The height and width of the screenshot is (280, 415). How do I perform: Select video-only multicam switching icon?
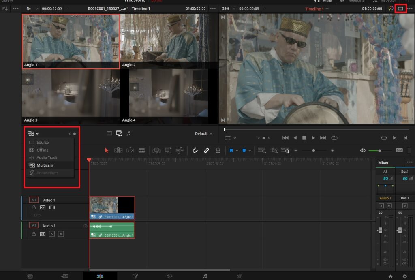pos(109,133)
